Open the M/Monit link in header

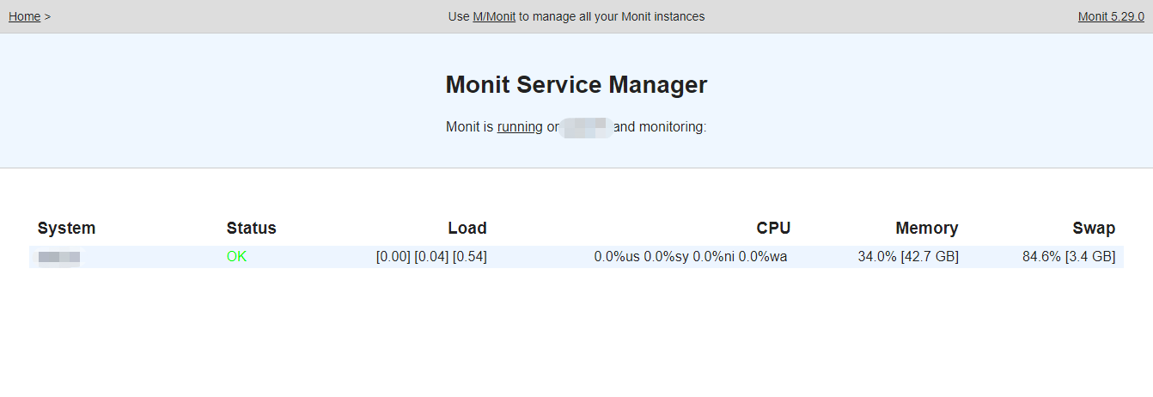[494, 16]
